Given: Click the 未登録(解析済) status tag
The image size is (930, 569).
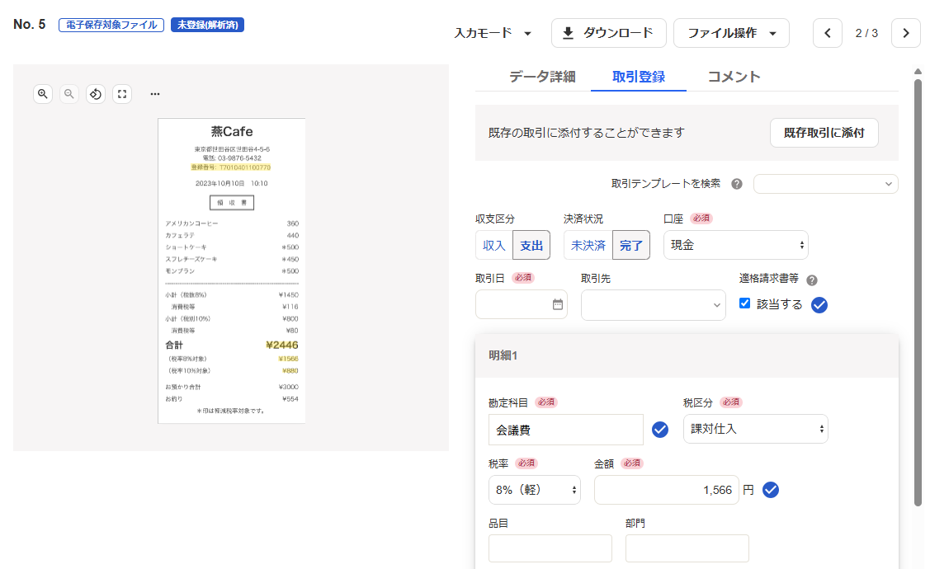Looking at the screenshot, I should point(208,25).
